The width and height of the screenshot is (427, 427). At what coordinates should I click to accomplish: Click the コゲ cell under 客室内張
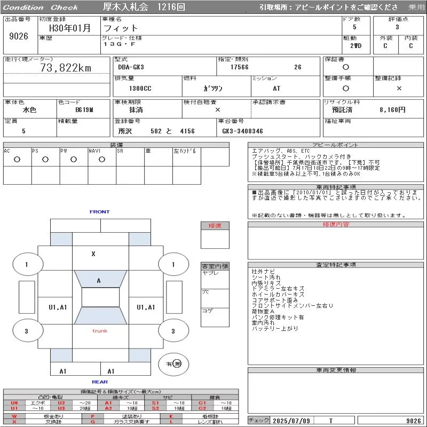[x=215, y=318]
